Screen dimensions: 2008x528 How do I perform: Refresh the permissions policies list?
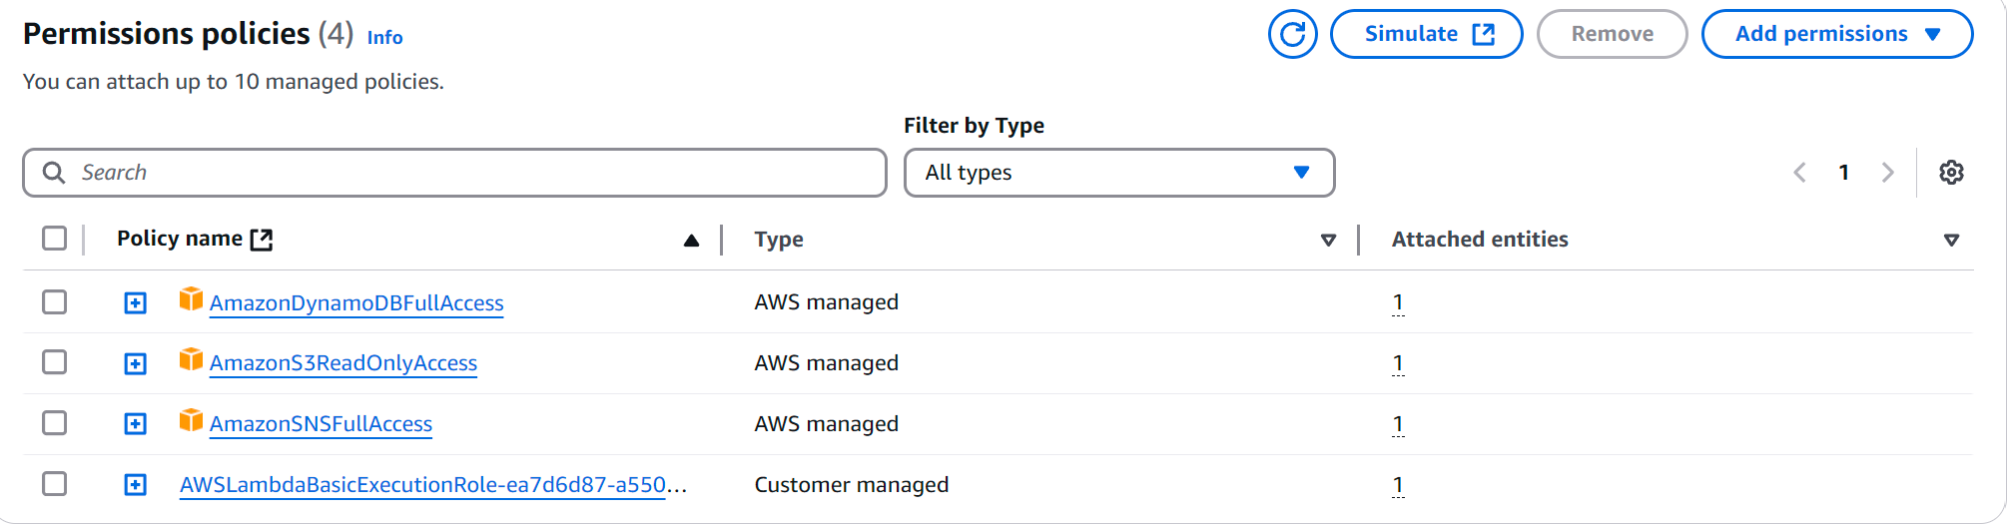(1293, 34)
